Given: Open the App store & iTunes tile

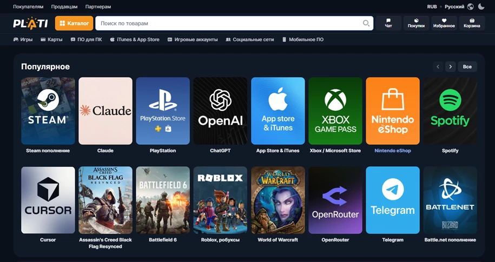Looking at the screenshot, I should (x=278, y=111).
